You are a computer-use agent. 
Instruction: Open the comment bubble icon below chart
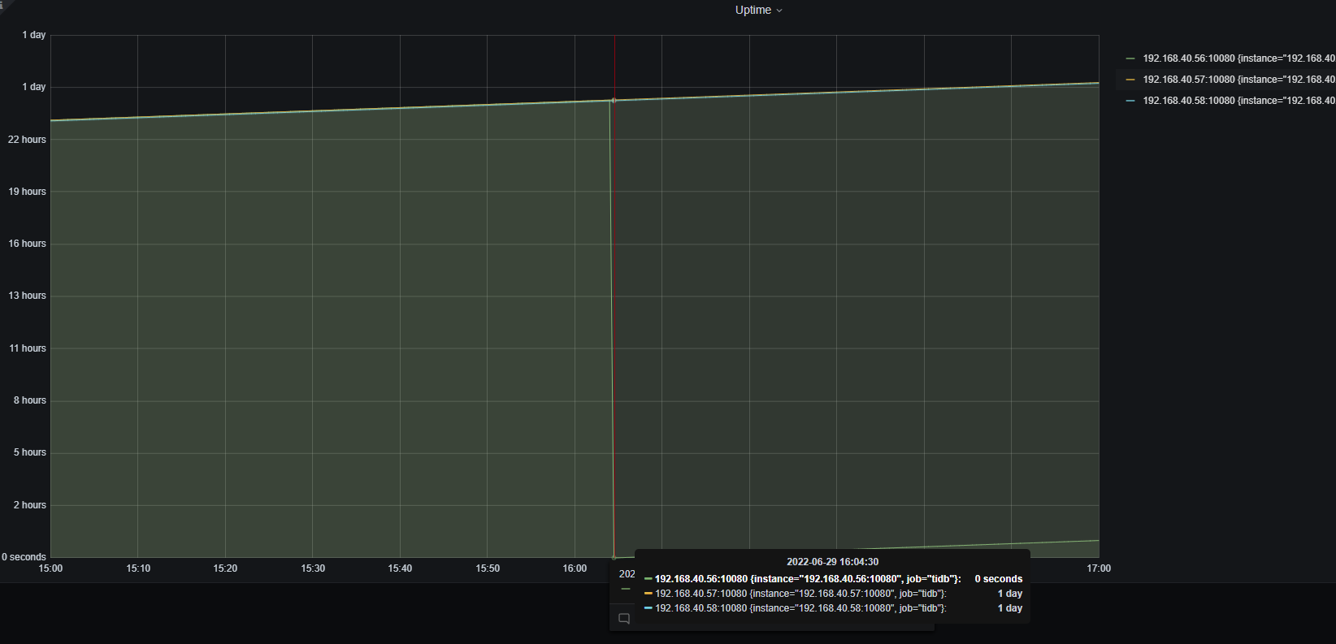pos(624,619)
